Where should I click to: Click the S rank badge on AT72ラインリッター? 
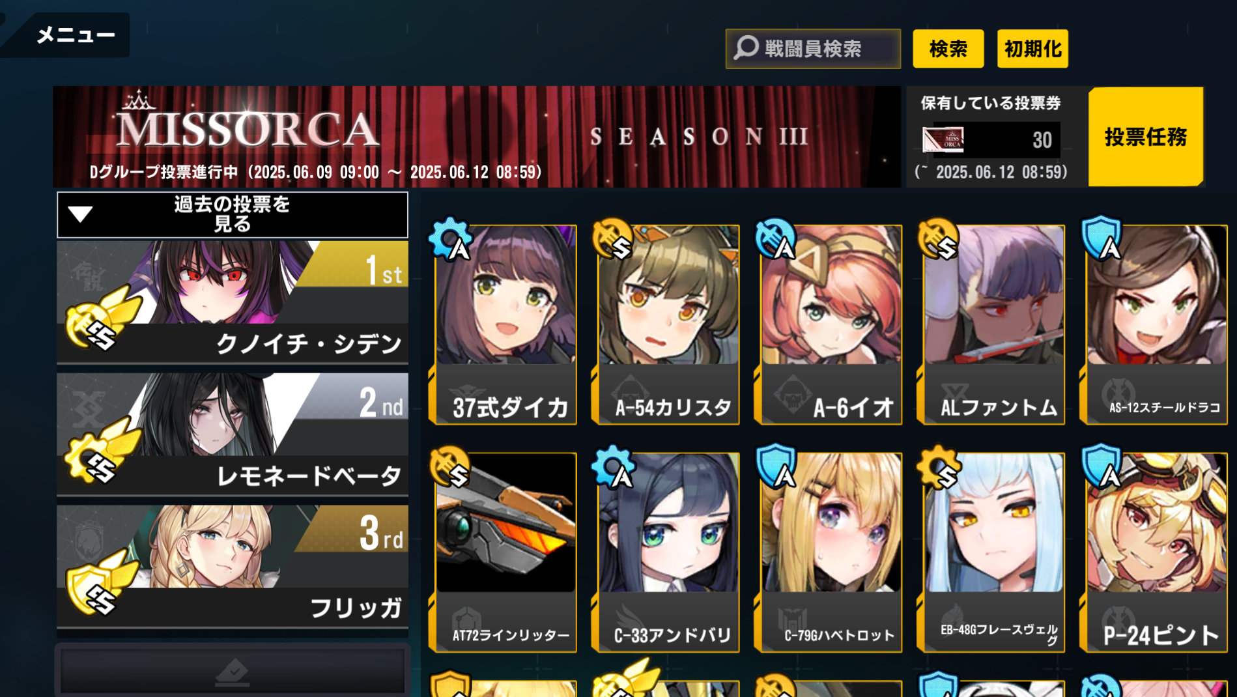tap(450, 467)
